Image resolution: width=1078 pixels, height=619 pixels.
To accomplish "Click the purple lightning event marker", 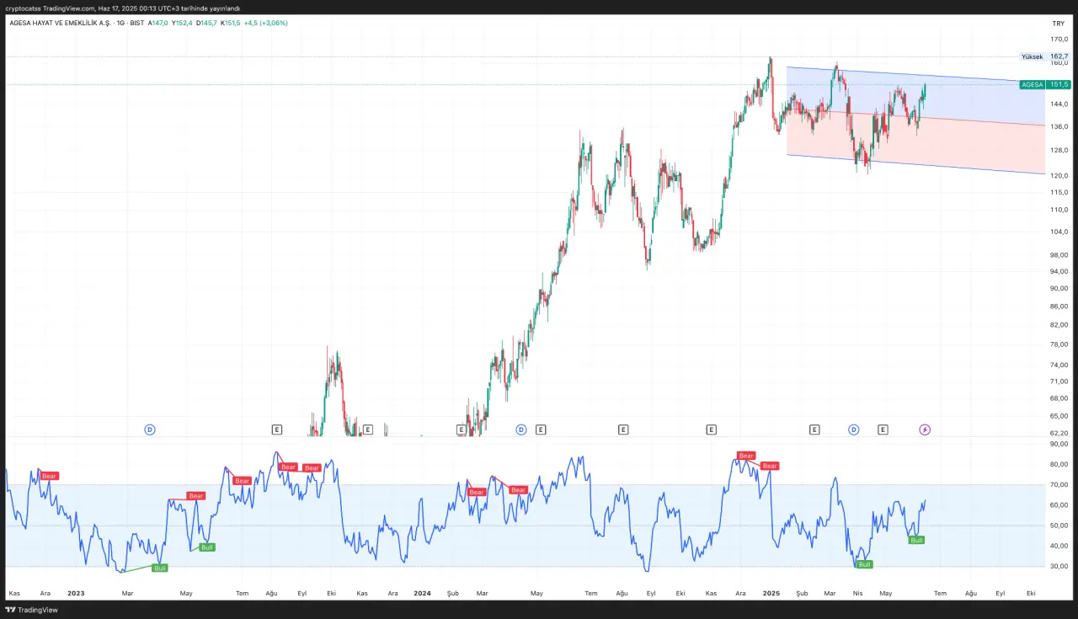I will (925, 430).
